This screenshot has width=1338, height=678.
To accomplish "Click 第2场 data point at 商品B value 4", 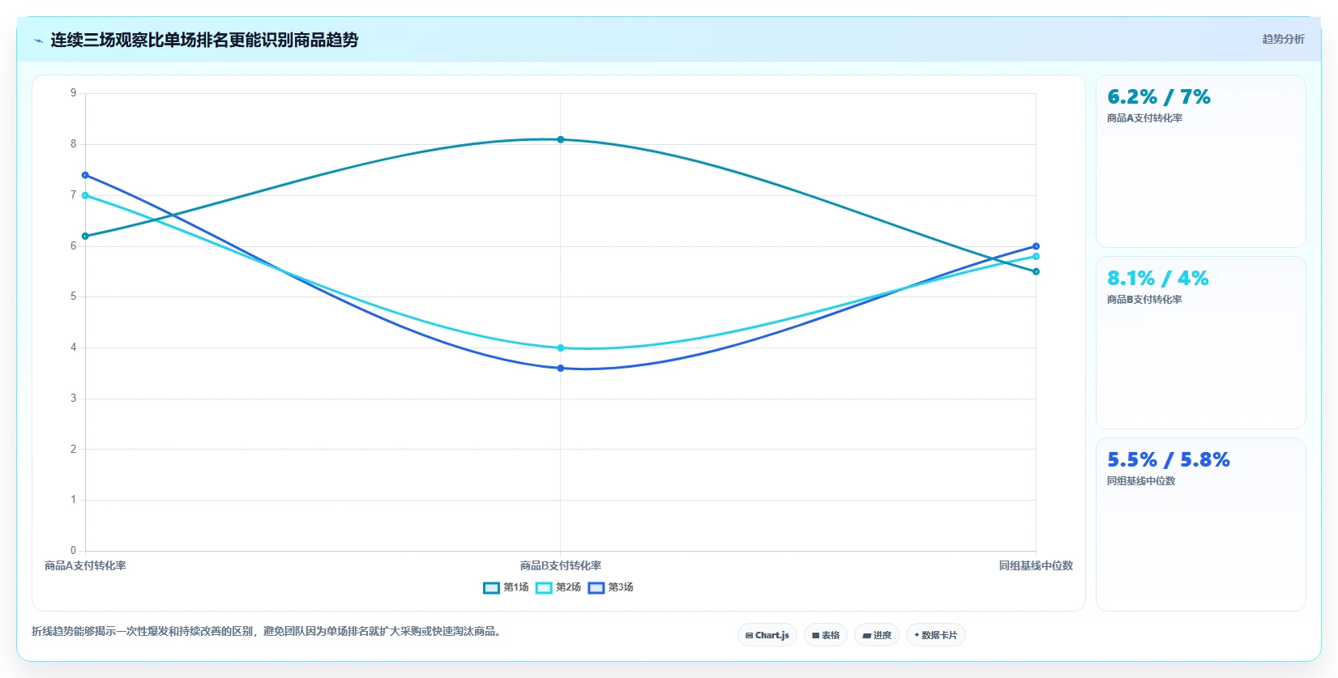I will tap(560, 348).
